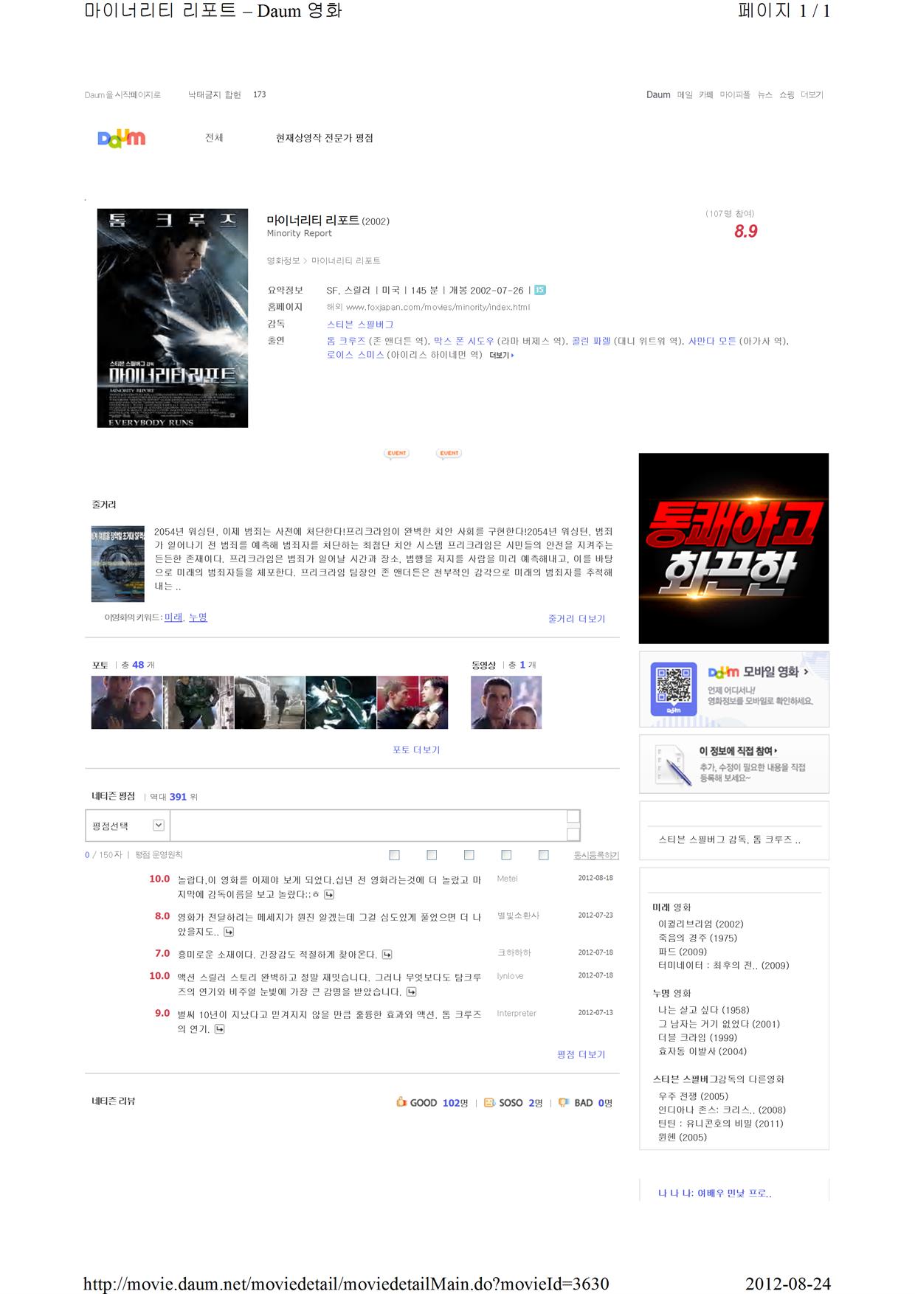Click the Daum 모바일 영화 banner title
Screen dimensions: 915x1294
(758, 672)
